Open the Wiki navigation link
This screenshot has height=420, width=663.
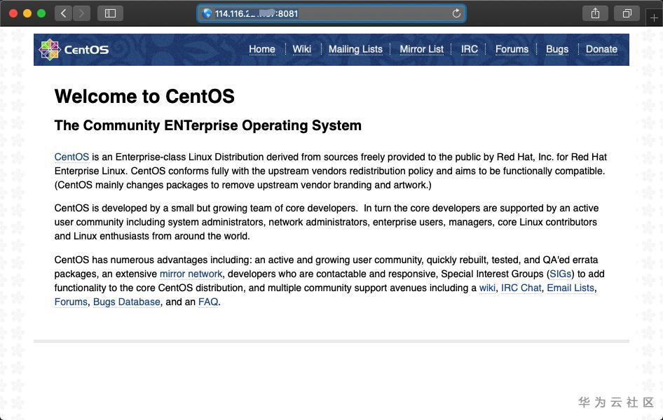302,50
